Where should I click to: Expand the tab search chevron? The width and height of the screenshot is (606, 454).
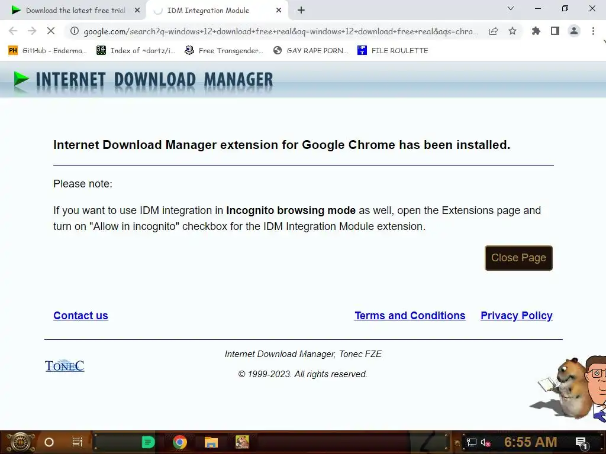coord(511,8)
